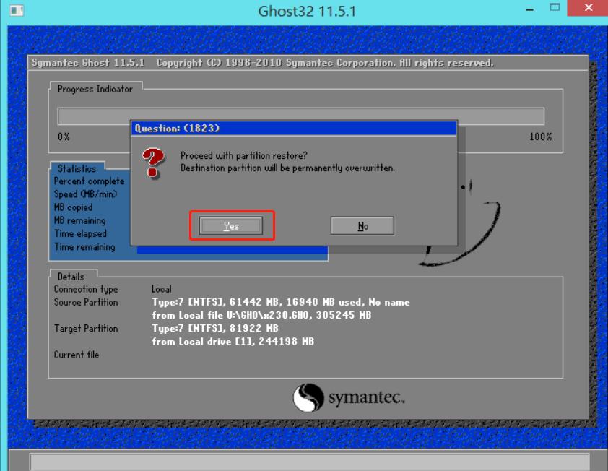Select the Details panel label
The height and width of the screenshot is (471, 608).
(71, 276)
